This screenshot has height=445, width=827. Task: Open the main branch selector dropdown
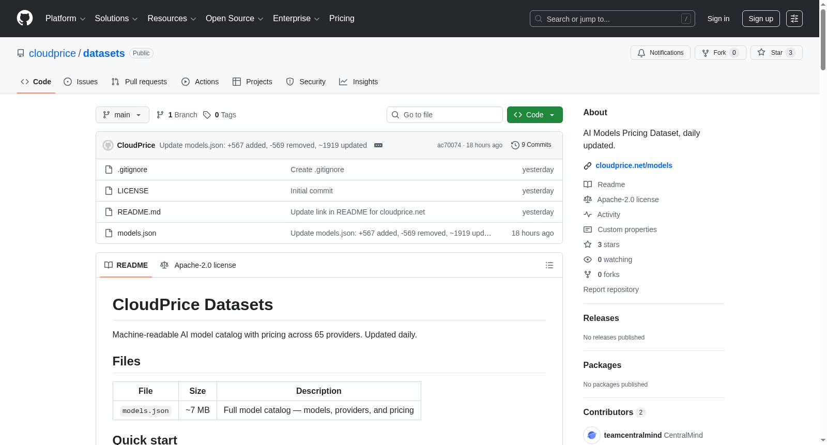[x=122, y=115]
